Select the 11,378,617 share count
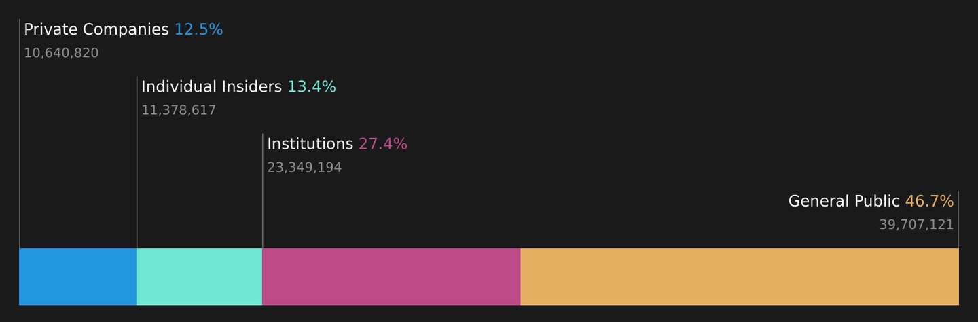This screenshot has width=978, height=322. (x=179, y=110)
